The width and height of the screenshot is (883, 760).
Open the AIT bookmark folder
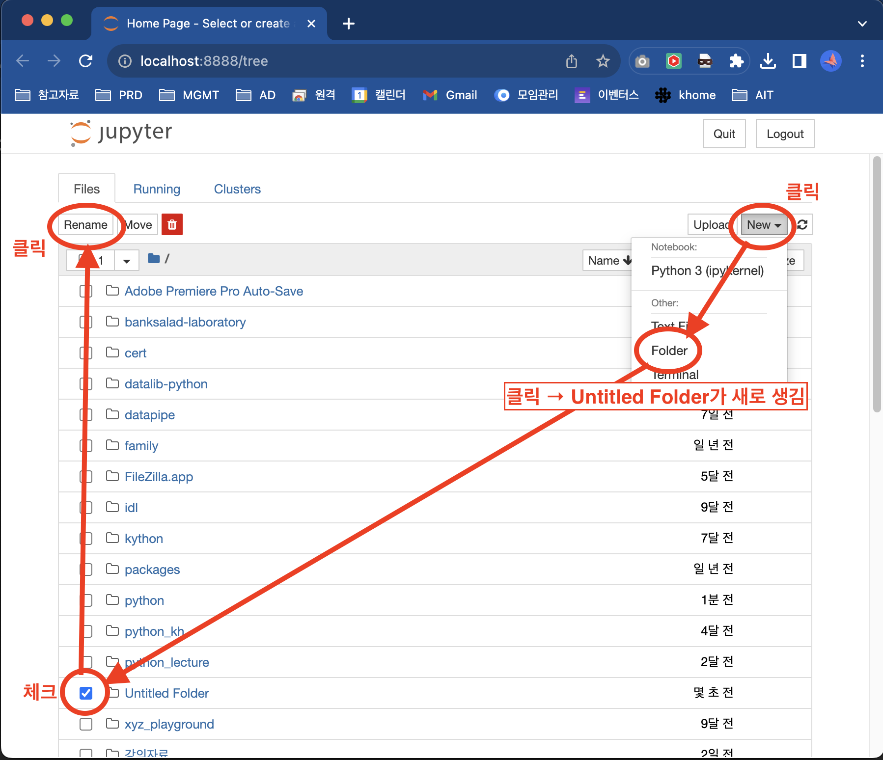752,95
